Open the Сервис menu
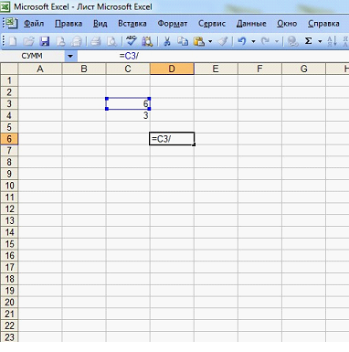349x352 pixels. [212, 24]
